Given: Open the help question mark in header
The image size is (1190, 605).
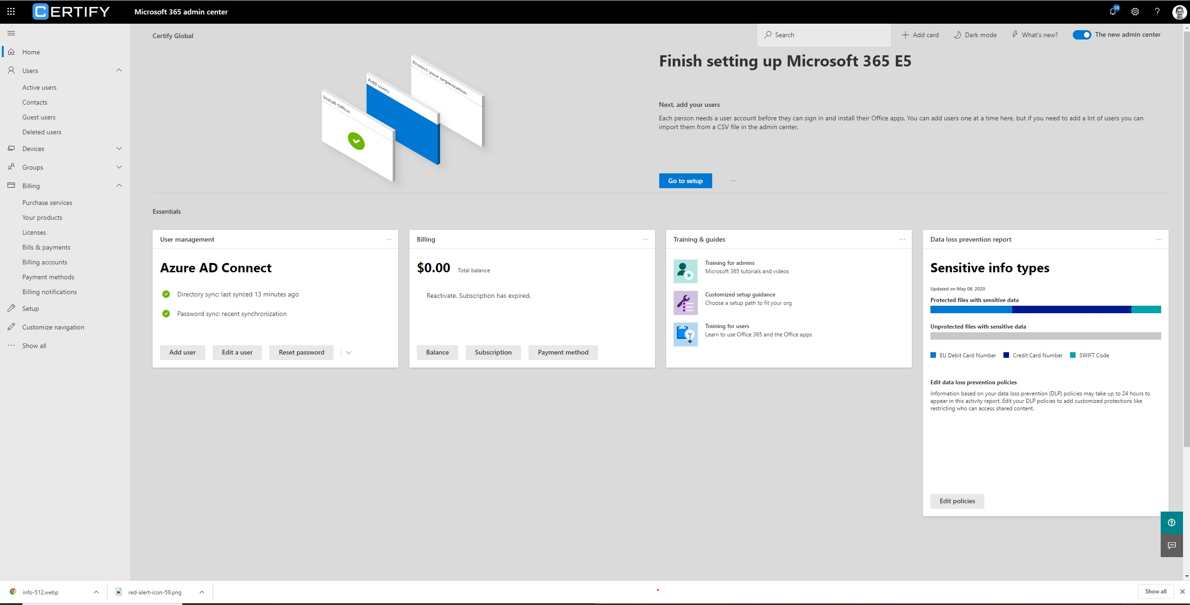Looking at the screenshot, I should (x=1157, y=12).
